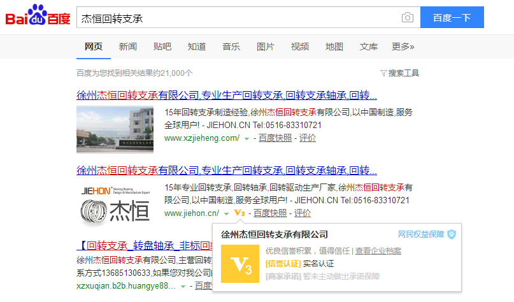
Task: Click the V3 credibility badge icon
Action: pos(239,213)
